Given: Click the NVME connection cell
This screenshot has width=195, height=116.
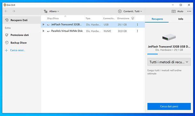Looking at the screenshot, I should [107, 31].
